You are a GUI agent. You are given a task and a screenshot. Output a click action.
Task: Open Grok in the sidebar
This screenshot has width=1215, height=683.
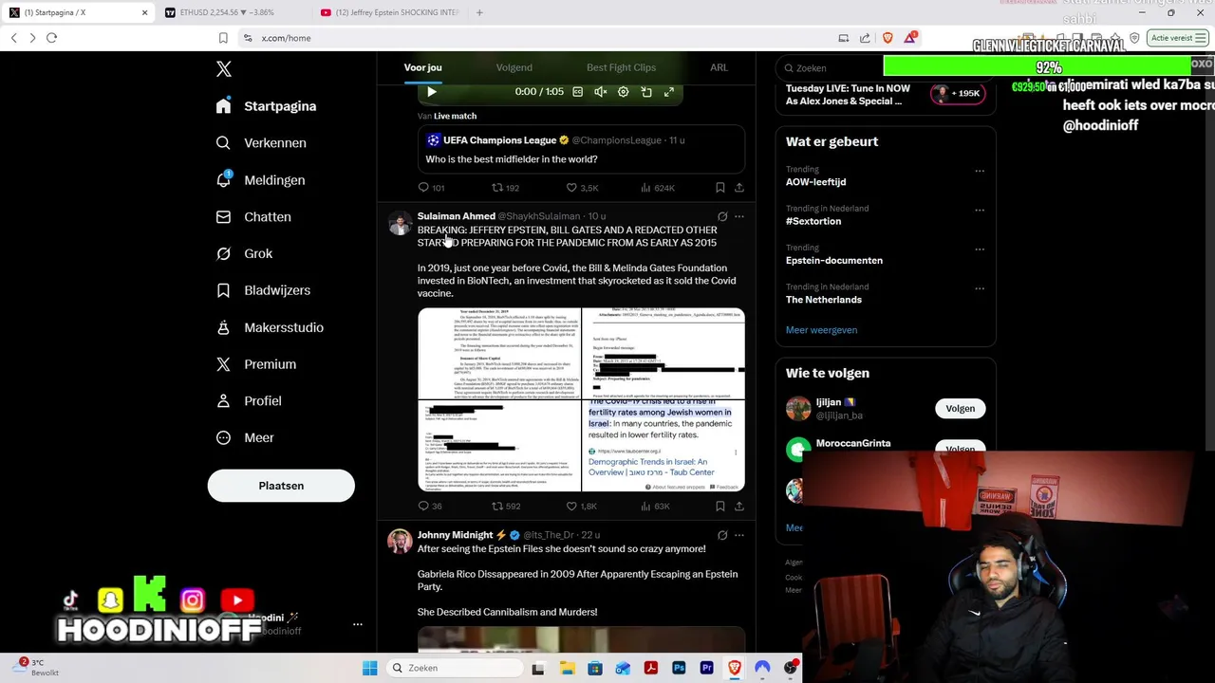coord(245,254)
